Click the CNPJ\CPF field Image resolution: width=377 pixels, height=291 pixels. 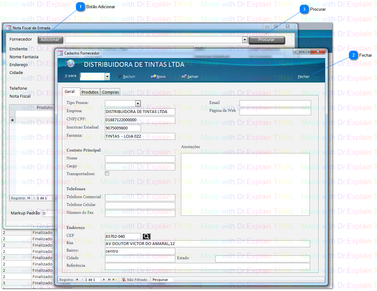(x=140, y=120)
